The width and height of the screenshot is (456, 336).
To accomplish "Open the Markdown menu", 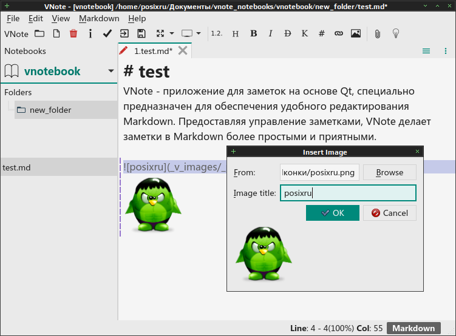I will click(x=99, y=19).
